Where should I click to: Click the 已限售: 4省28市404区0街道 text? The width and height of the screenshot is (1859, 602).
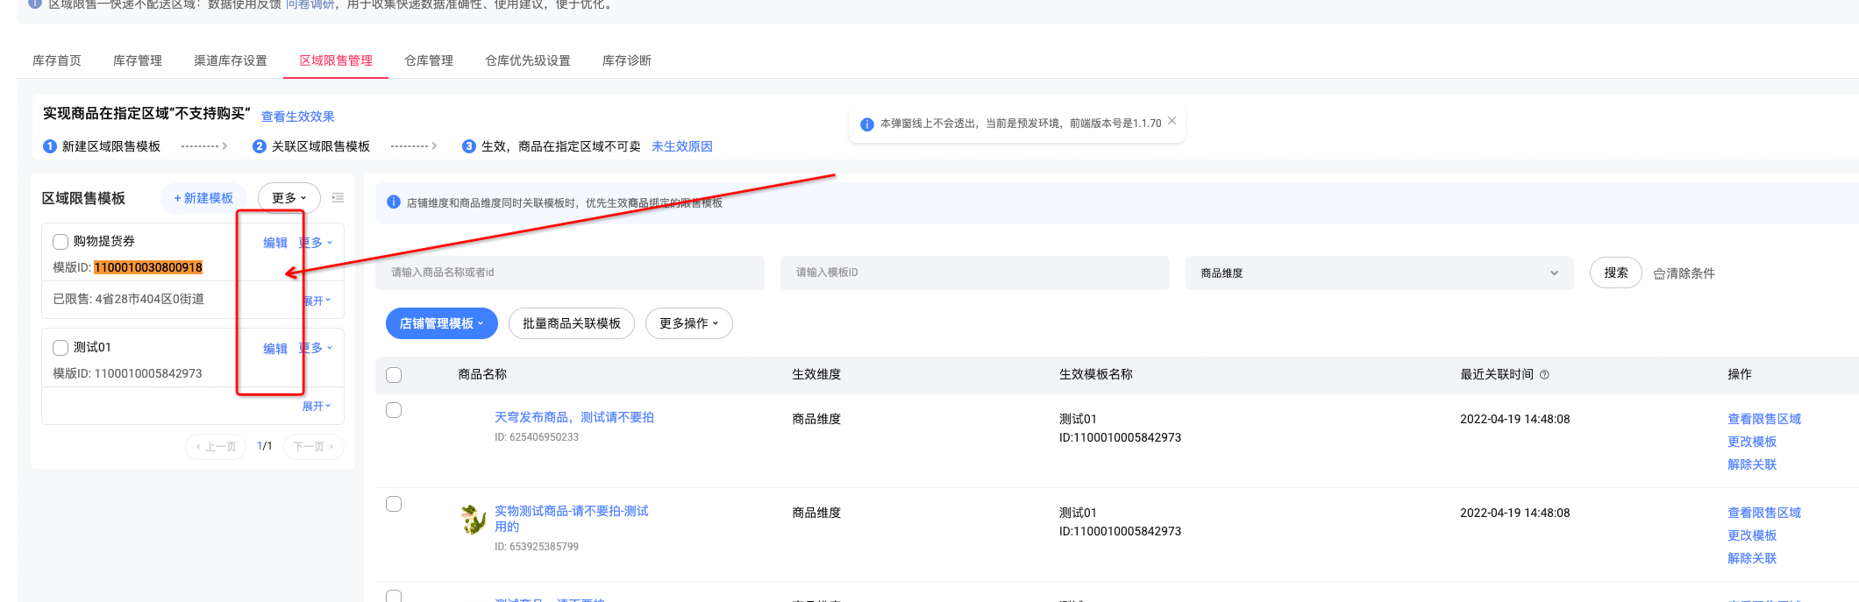click(129, 299)
